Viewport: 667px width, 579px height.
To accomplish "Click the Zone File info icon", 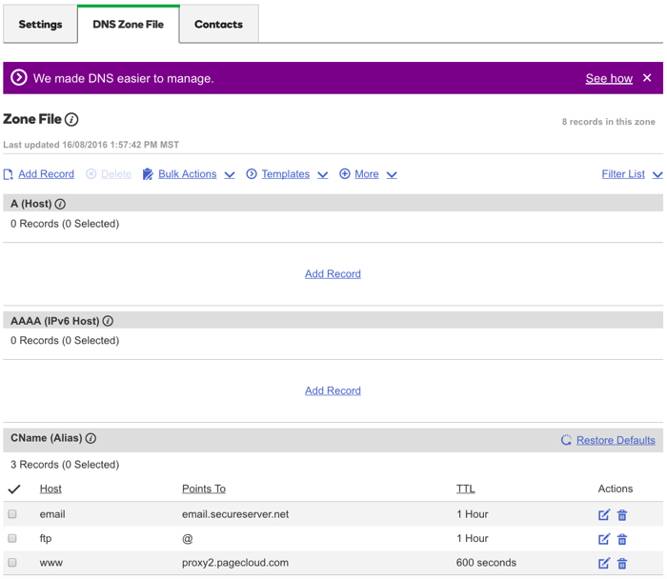I will pyautogui.click(x=71, y=119).
